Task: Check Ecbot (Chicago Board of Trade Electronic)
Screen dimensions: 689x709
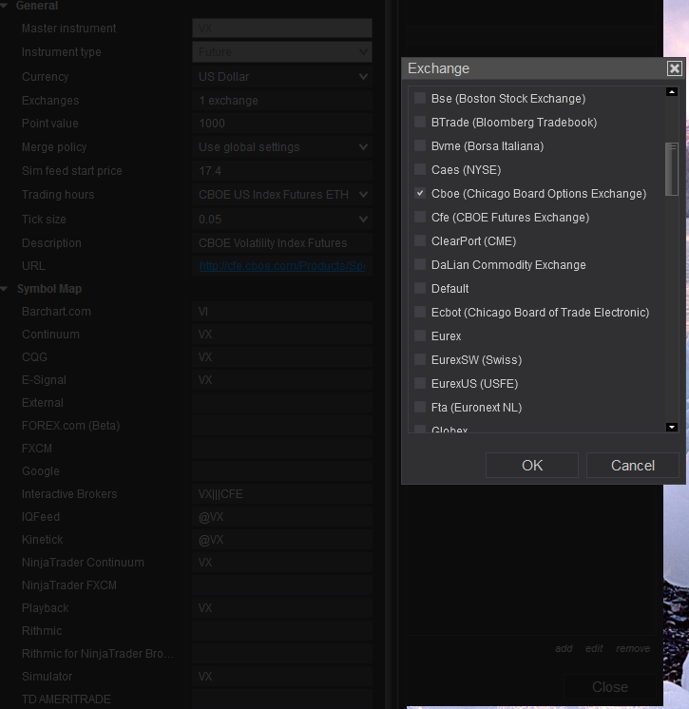Action: point(420,312)
